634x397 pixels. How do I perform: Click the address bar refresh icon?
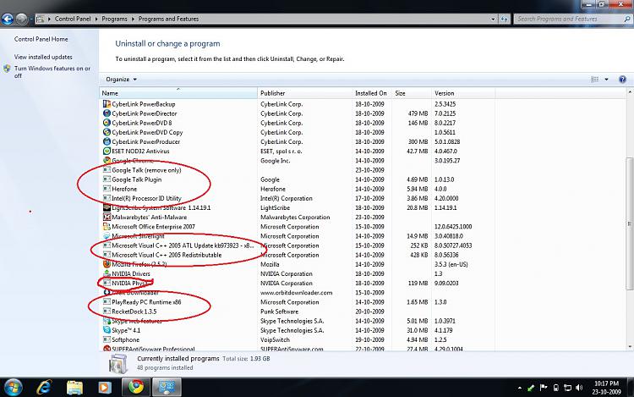point(504,19)
